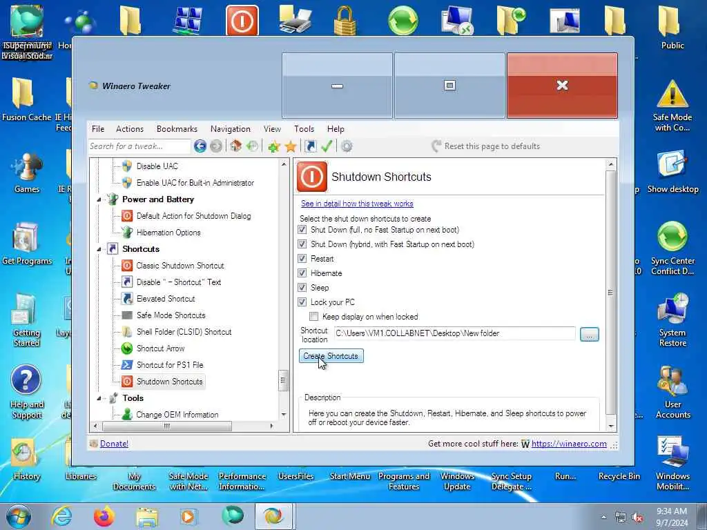707x530 pixels.
Task: Toggle the Hibernate checkbox
Action: (x=302, y=273)
